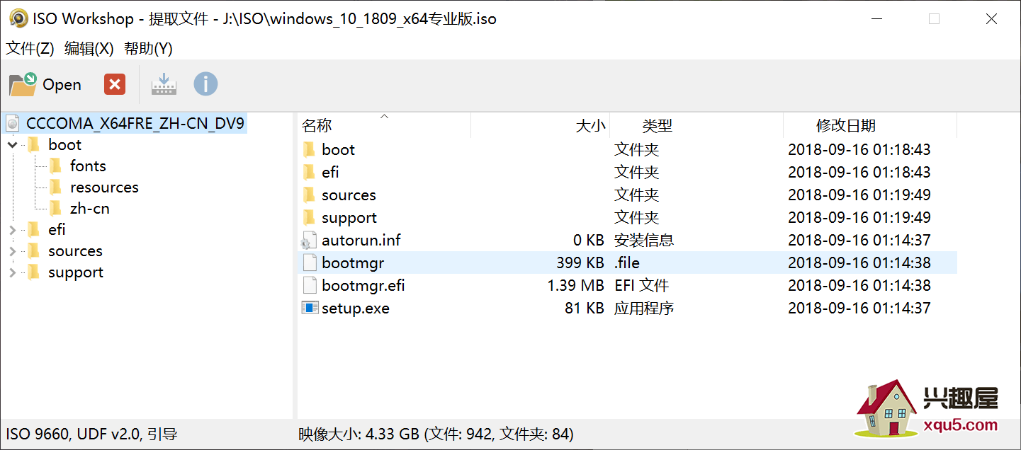
Task: Select the bootmgr row in file list
Action: [627, 262]
